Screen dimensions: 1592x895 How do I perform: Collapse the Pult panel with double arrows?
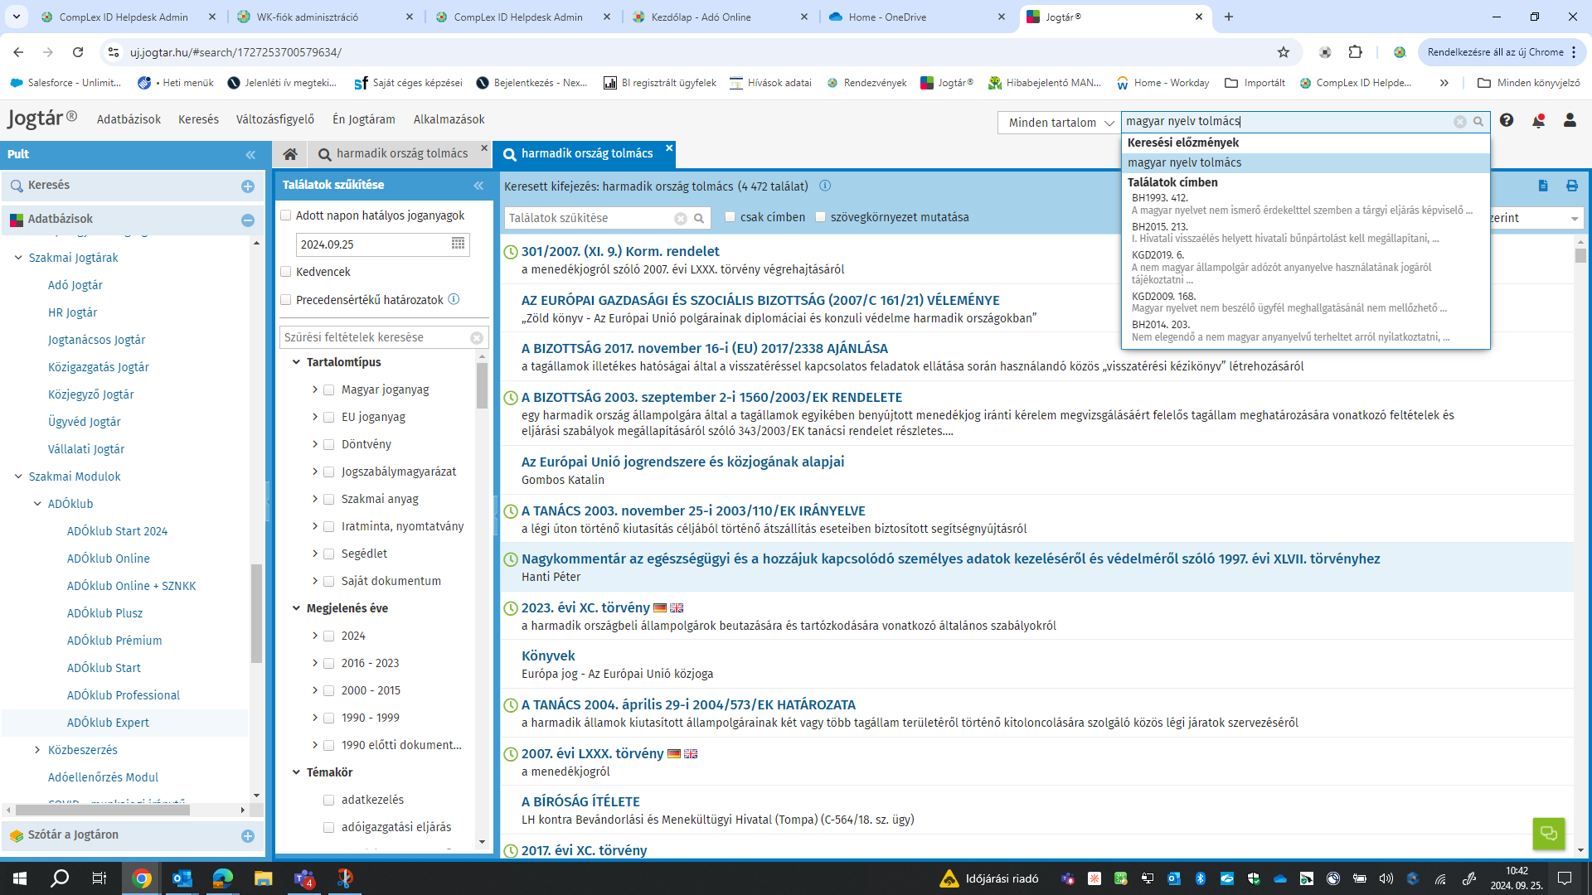tap(250, 155)
